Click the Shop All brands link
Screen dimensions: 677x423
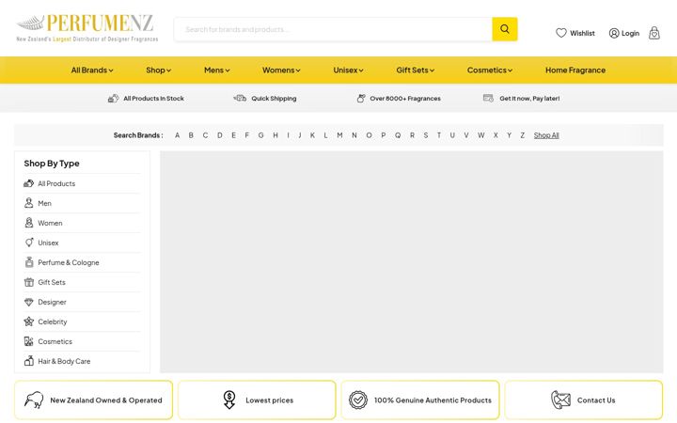(x=546, y=135)
